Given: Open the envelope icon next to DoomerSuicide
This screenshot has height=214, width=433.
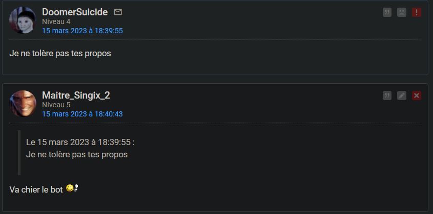Looking at the screenshot, I should click(118, 12).
